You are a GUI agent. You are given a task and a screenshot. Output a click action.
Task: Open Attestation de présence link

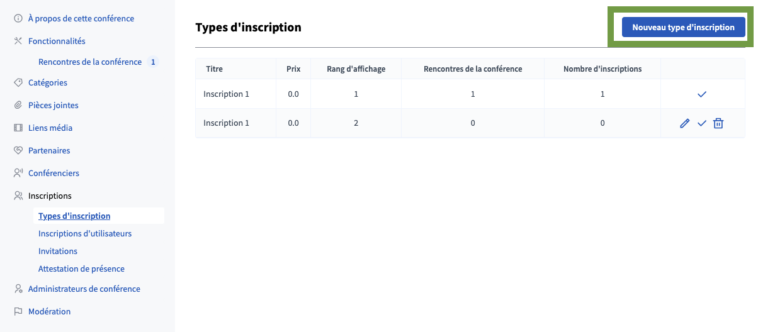pyautogui.click(x=81, y=269)
